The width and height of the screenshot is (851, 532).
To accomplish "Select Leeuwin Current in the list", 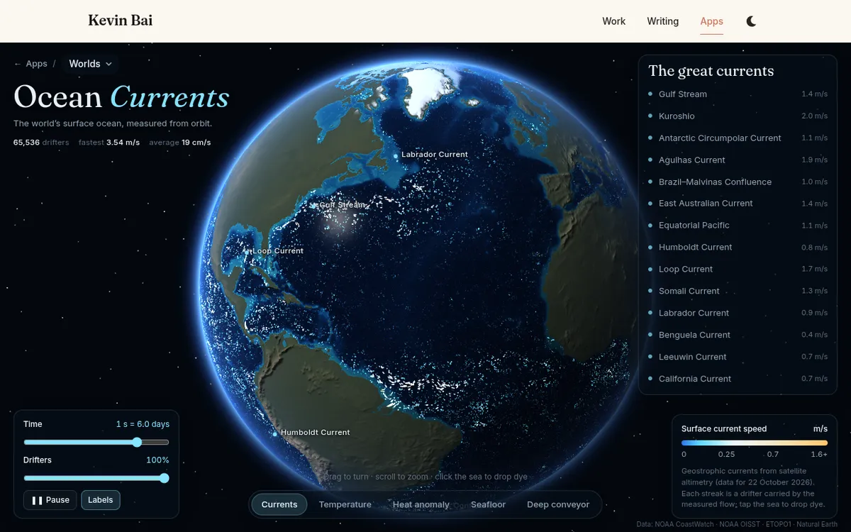I will pos(738,357).
